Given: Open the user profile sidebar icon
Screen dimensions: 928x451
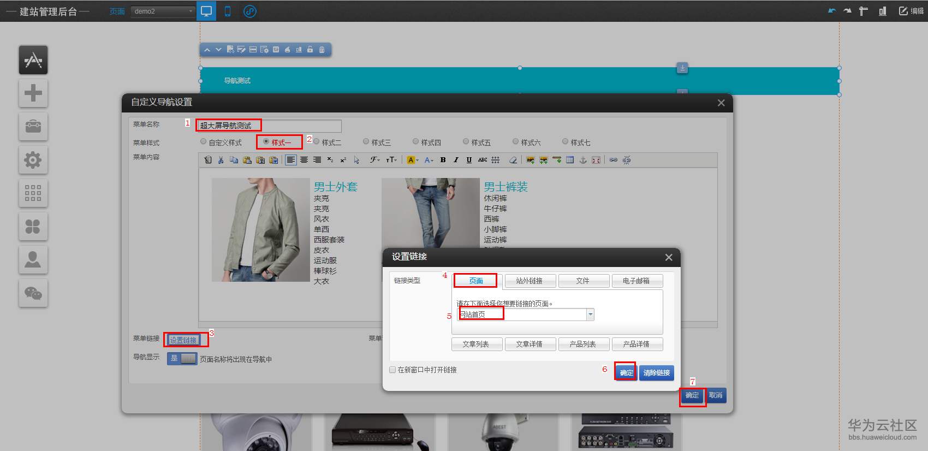Looking at the screenshot, I should coord(33,259).
